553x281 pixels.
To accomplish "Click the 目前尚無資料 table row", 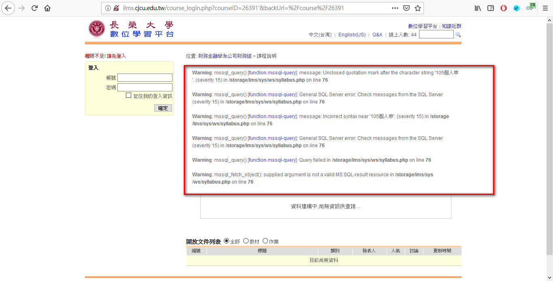I will pyautogui.click(x=324, y=260).
